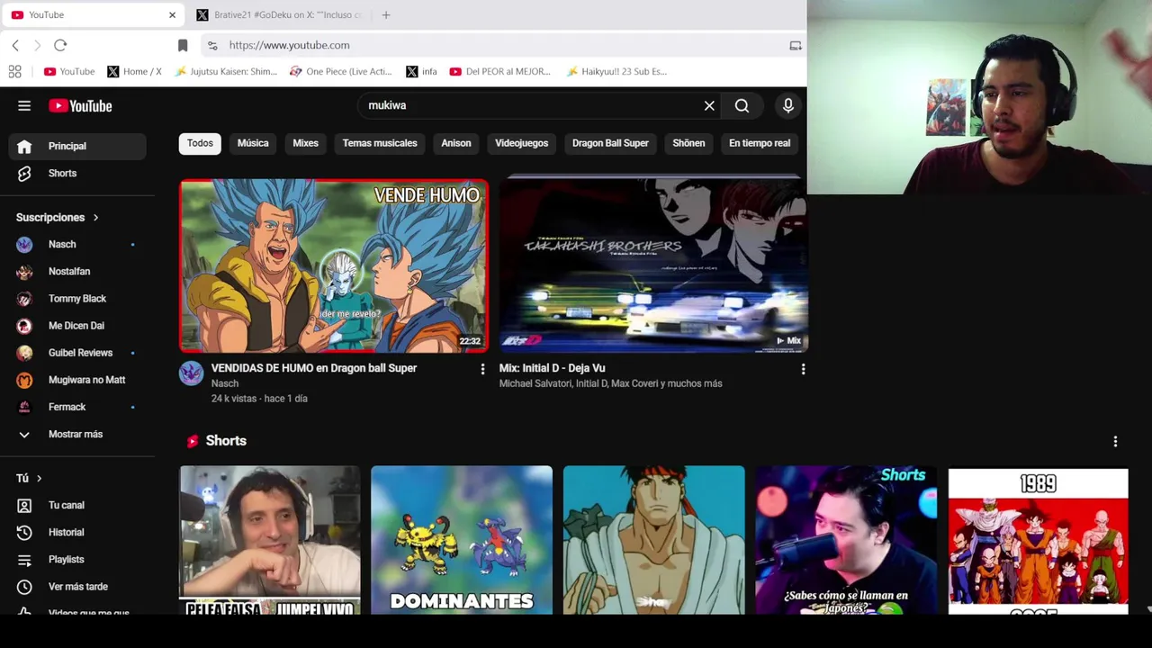Open the 1989 Dragon Ball short
The image size is (1152, 648).
pos(1038,540)
